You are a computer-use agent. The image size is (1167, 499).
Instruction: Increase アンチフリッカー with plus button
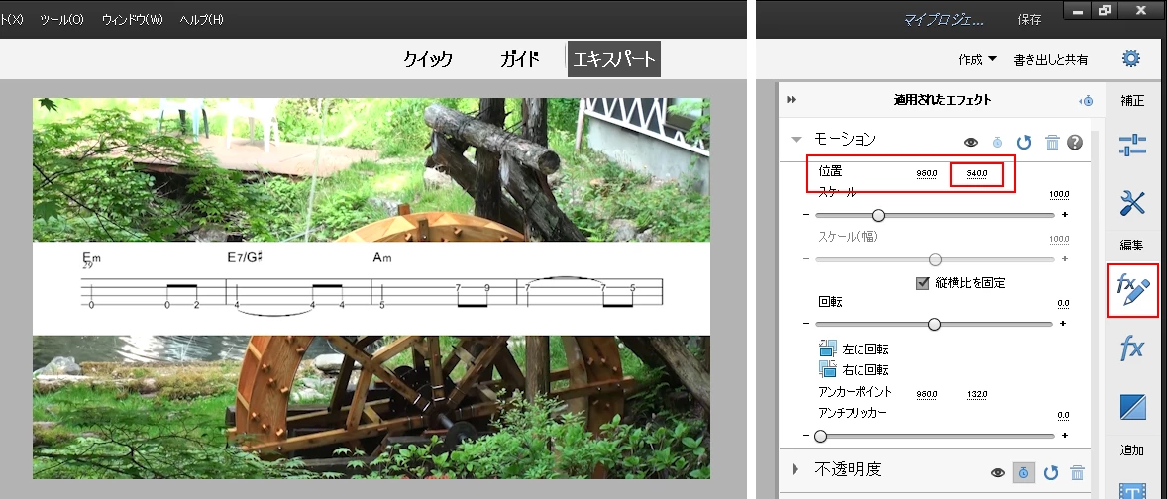click(x=1065, y=436)
